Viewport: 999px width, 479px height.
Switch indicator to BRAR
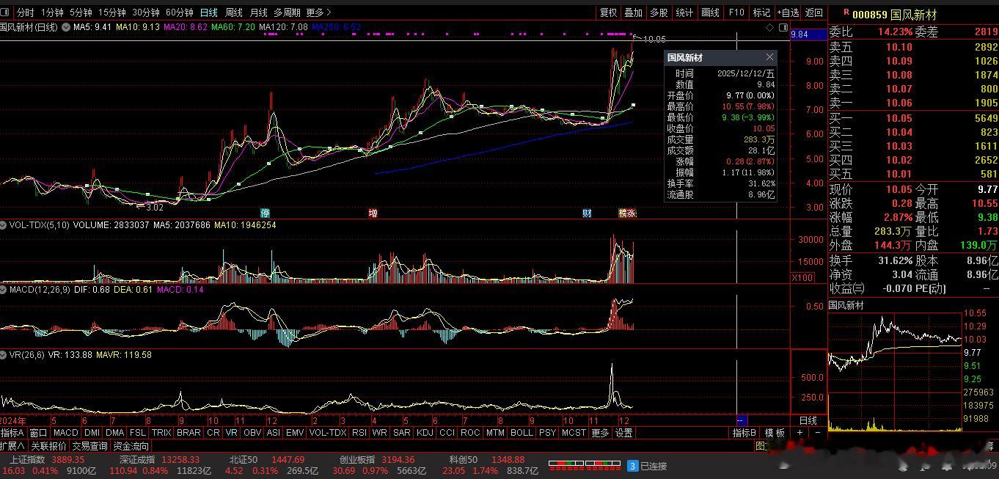(189, 433)
